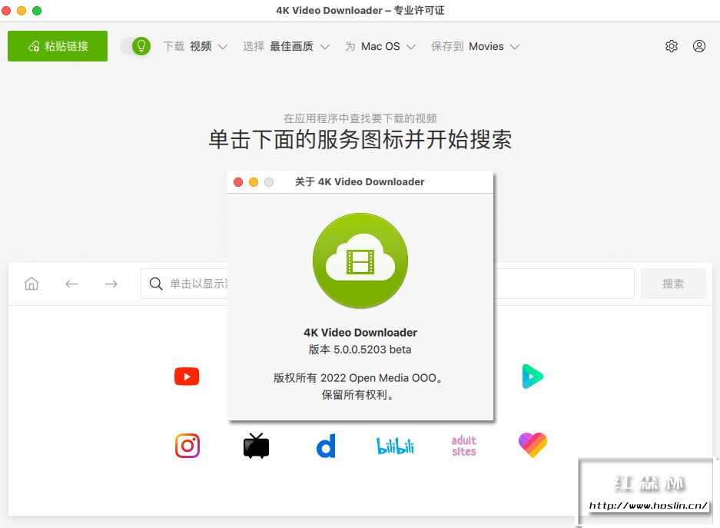Toggle the smart mode lightbulb switch
720x528 pixels.
click(135, 46)
